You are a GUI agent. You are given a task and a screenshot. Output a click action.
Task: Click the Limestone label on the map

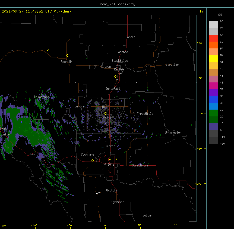[x=42, y=97]
